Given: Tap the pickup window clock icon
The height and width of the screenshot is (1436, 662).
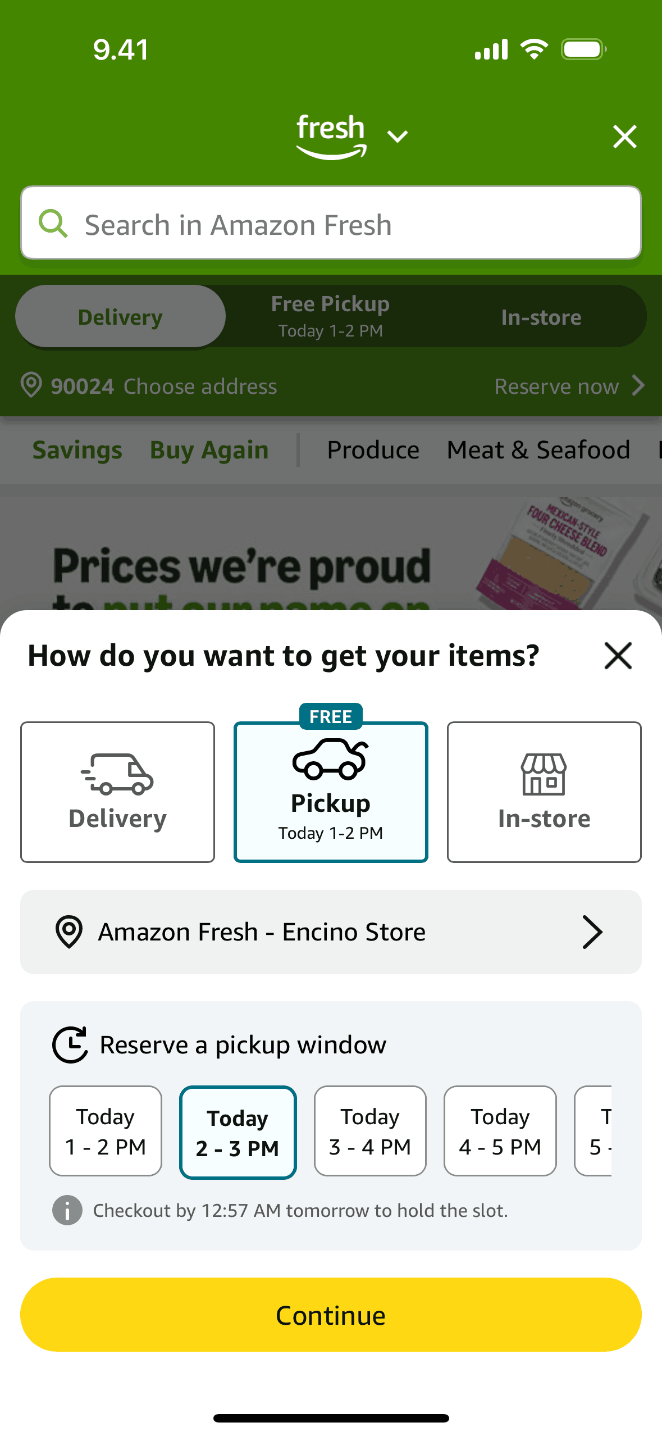Looking at the screenshot, I should click(x=70, y=1044).
